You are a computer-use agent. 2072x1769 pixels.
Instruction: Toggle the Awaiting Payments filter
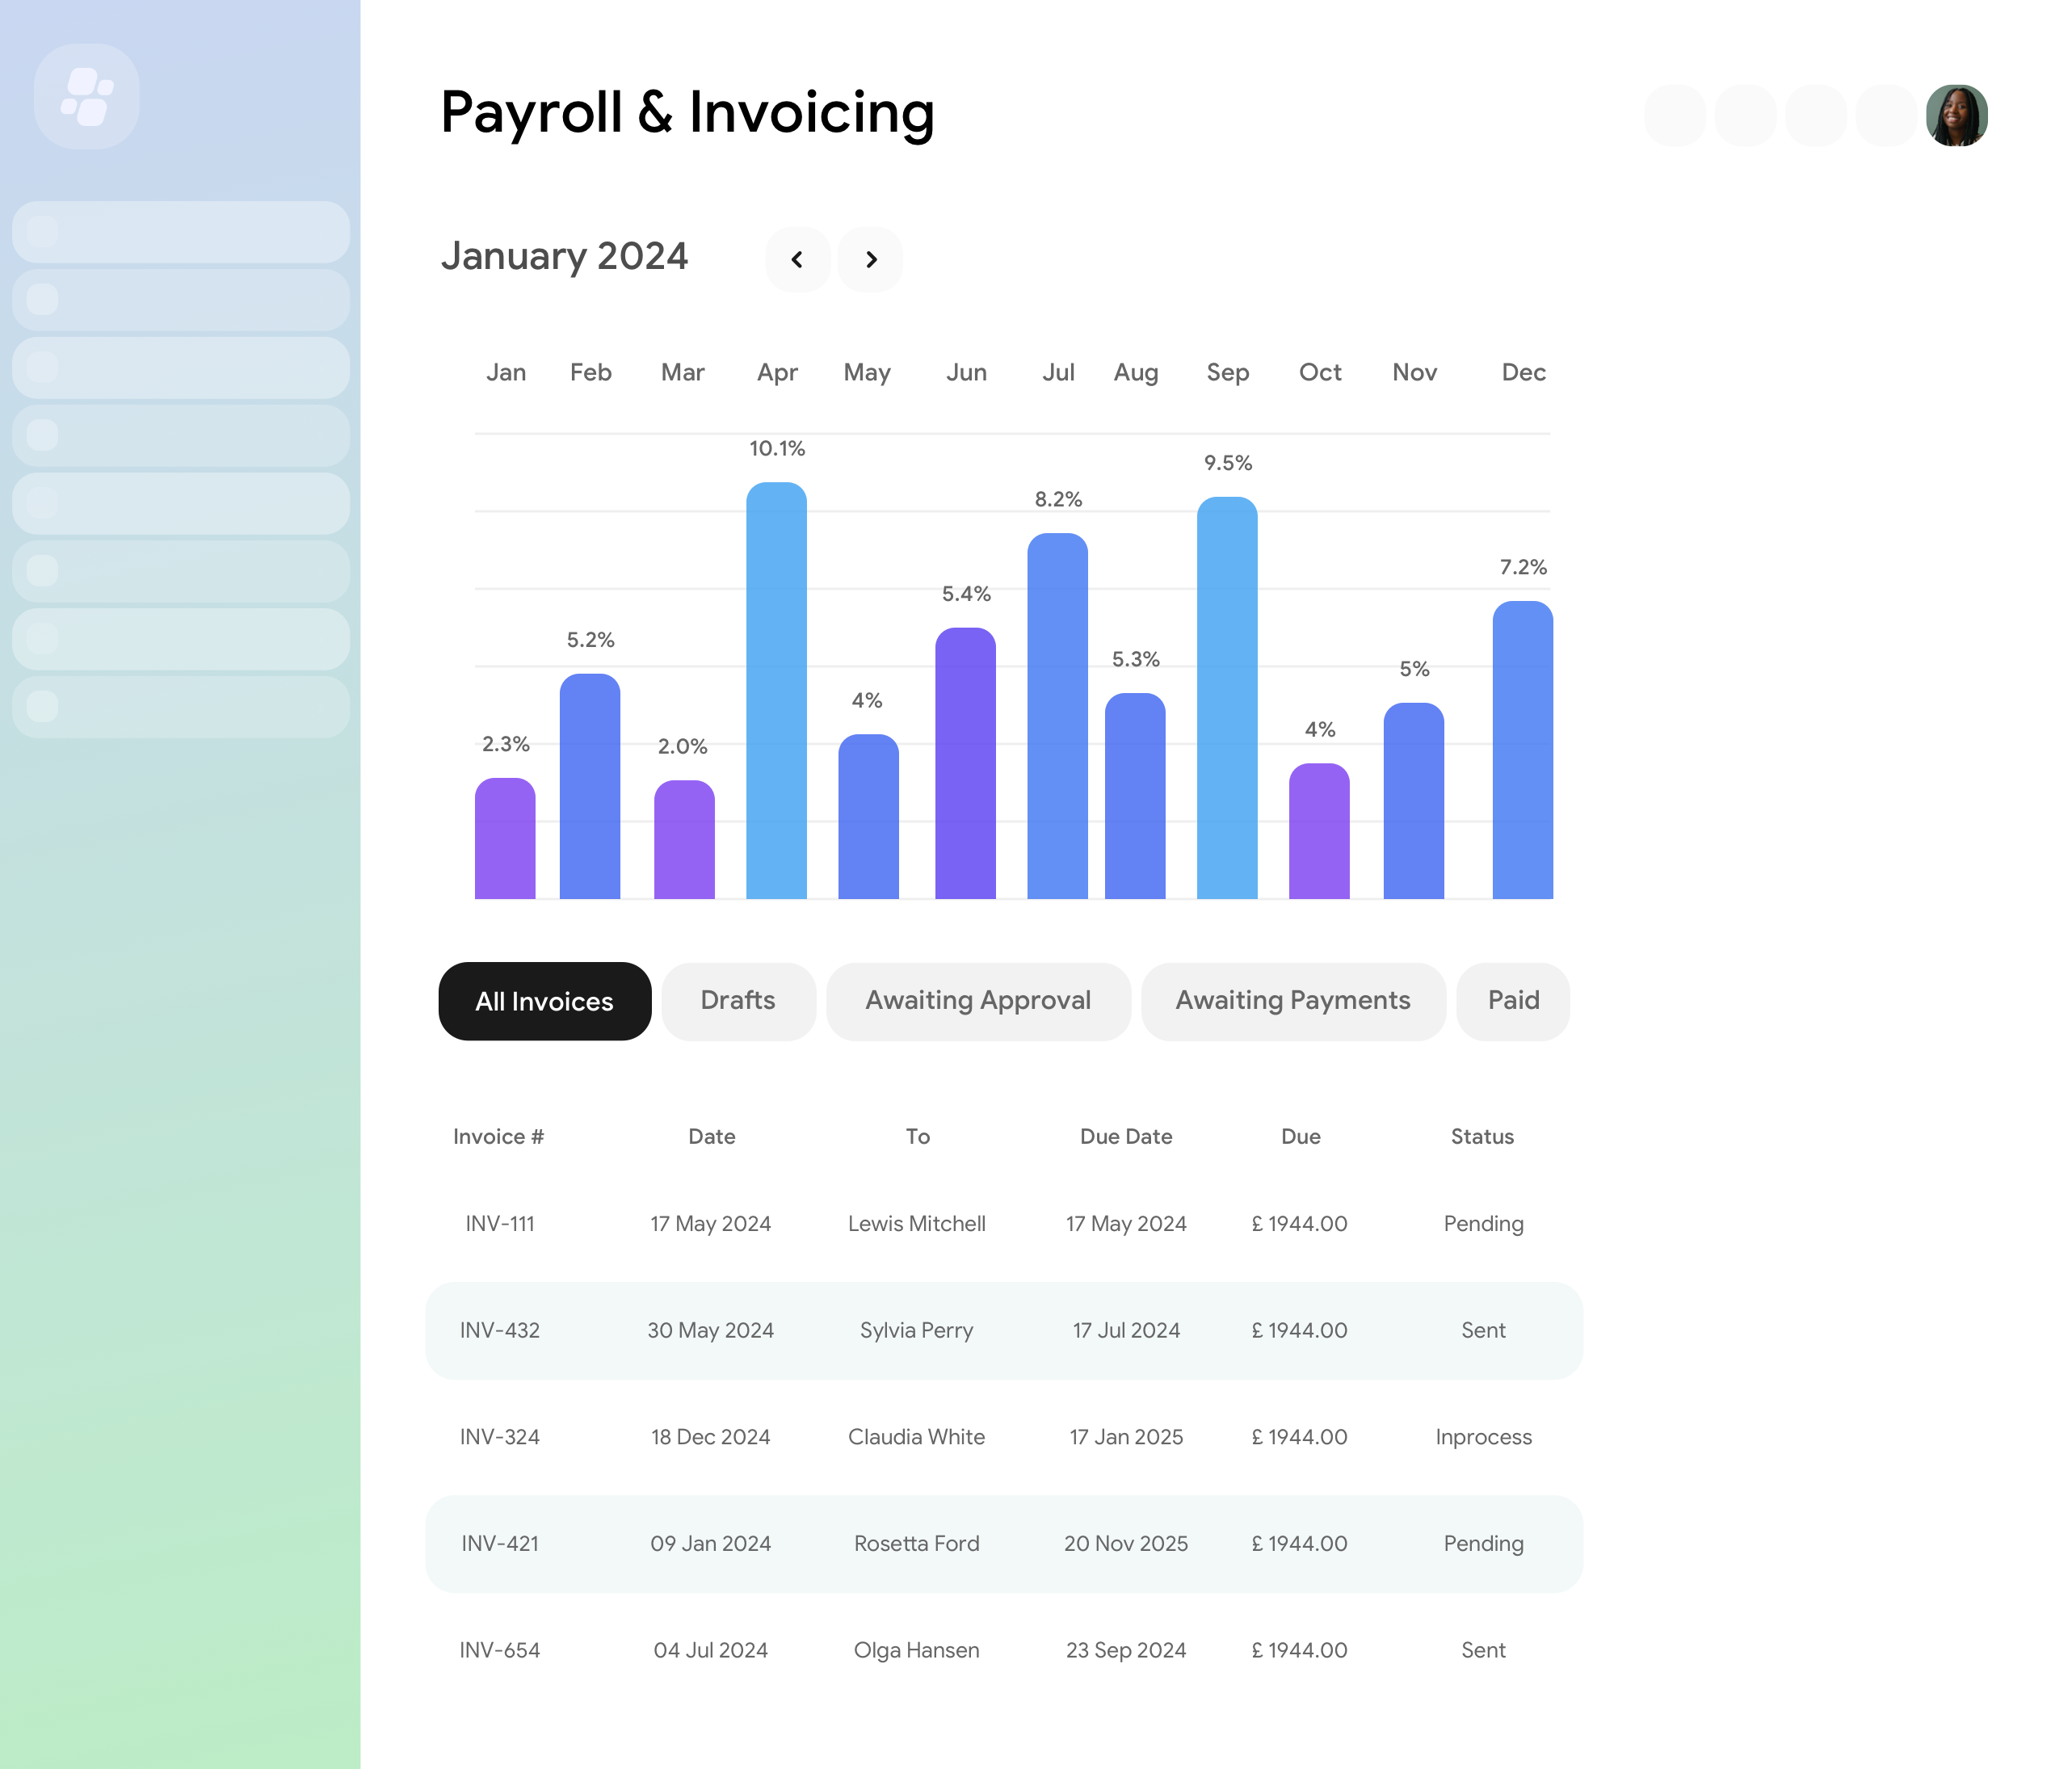tap(1293, 1000)
